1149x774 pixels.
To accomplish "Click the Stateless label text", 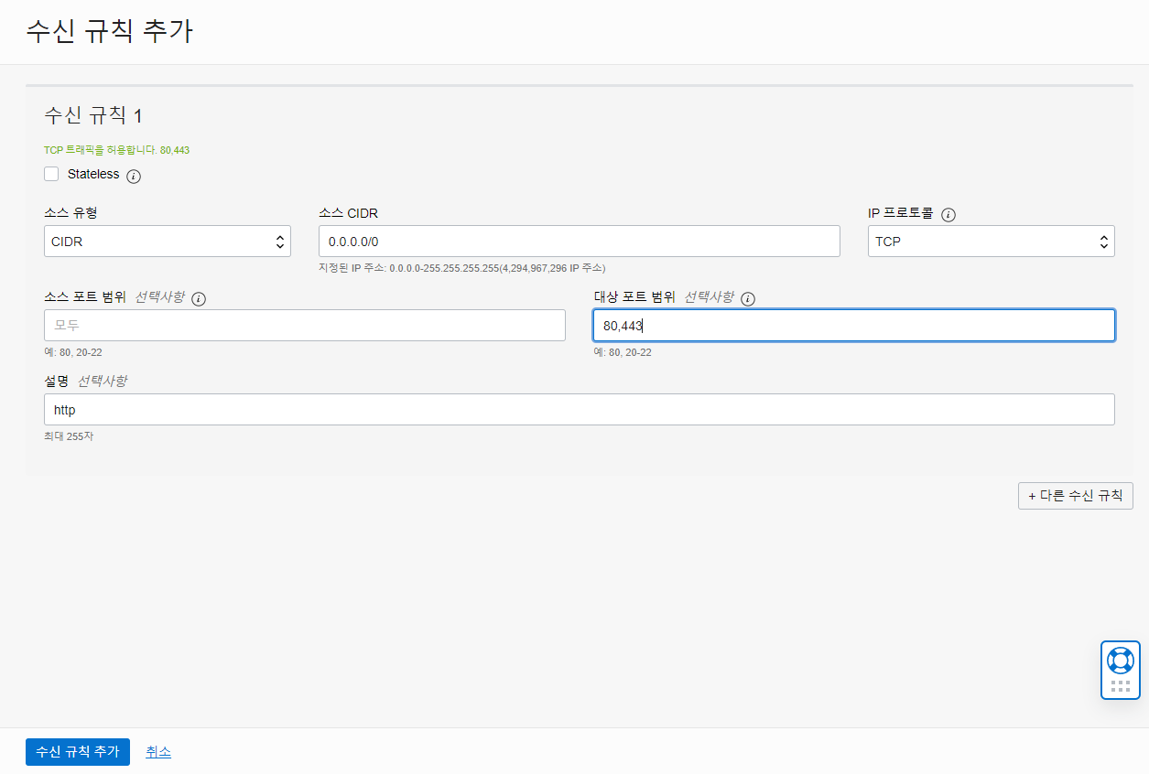I will click(x=93, y=174).
